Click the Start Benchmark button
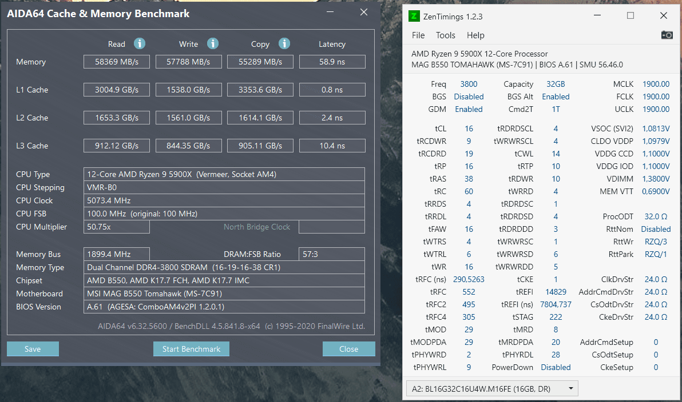 (x=191, y=349)
